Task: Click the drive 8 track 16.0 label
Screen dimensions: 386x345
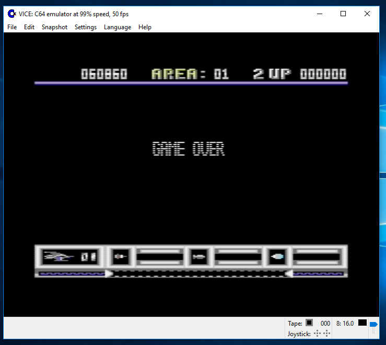Action: 345,324
